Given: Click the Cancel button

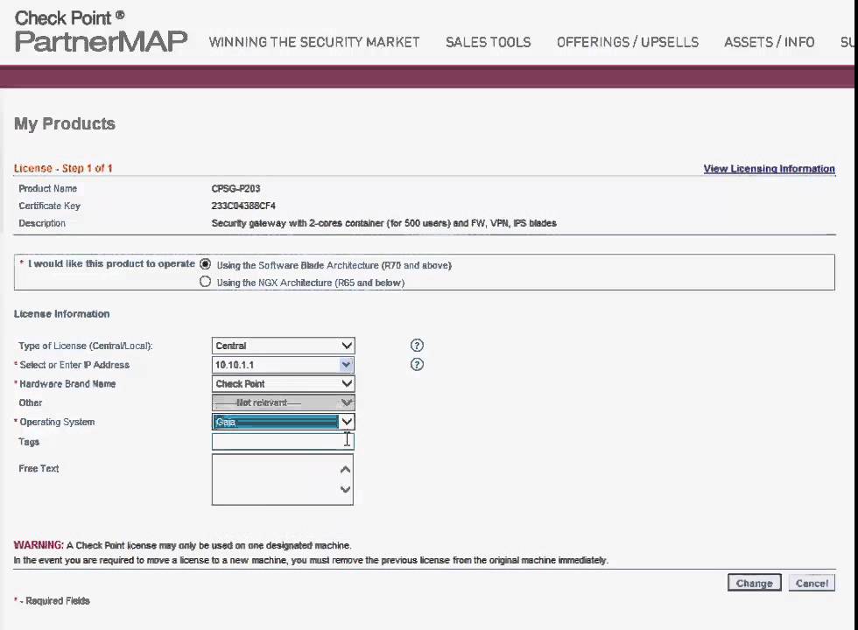Looking at the screenshot, I should [x=812, y=583].
